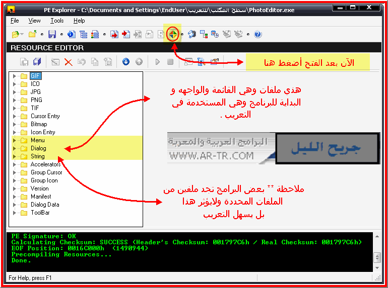Click the play triangle icon in editor toolbar
388x288 pixels.
click(x=157, y=62)
